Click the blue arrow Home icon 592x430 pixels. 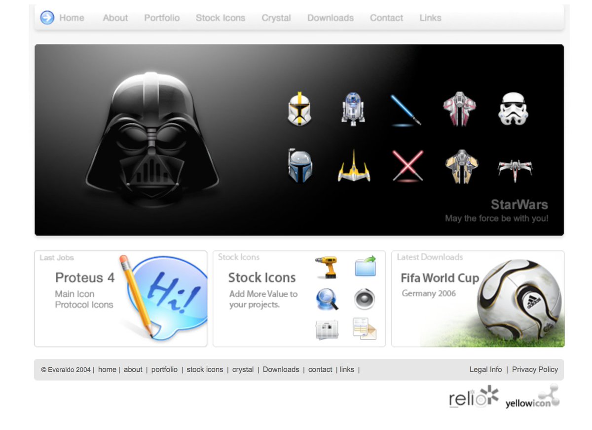(47, 18)
